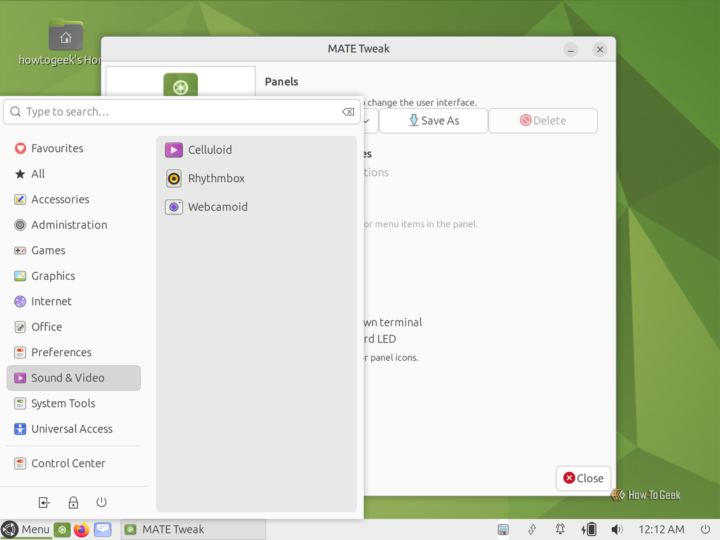This screenshot has width=720, height=540.
Task: Click the session power icon on panel
Action: pyautogui.click(x=705, y=529)
